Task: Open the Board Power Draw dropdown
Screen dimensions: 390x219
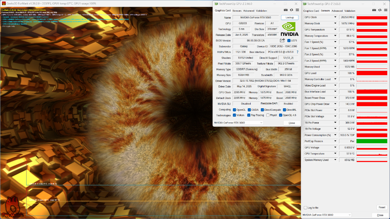Action: [x=335, y=98]
